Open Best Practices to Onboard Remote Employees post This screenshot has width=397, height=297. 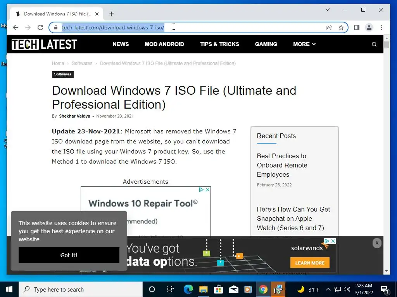282,165
